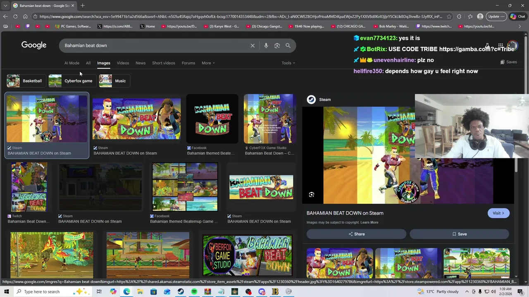
Task: Launch Spotify from the taskbar
Action: [x=194, y=292]
